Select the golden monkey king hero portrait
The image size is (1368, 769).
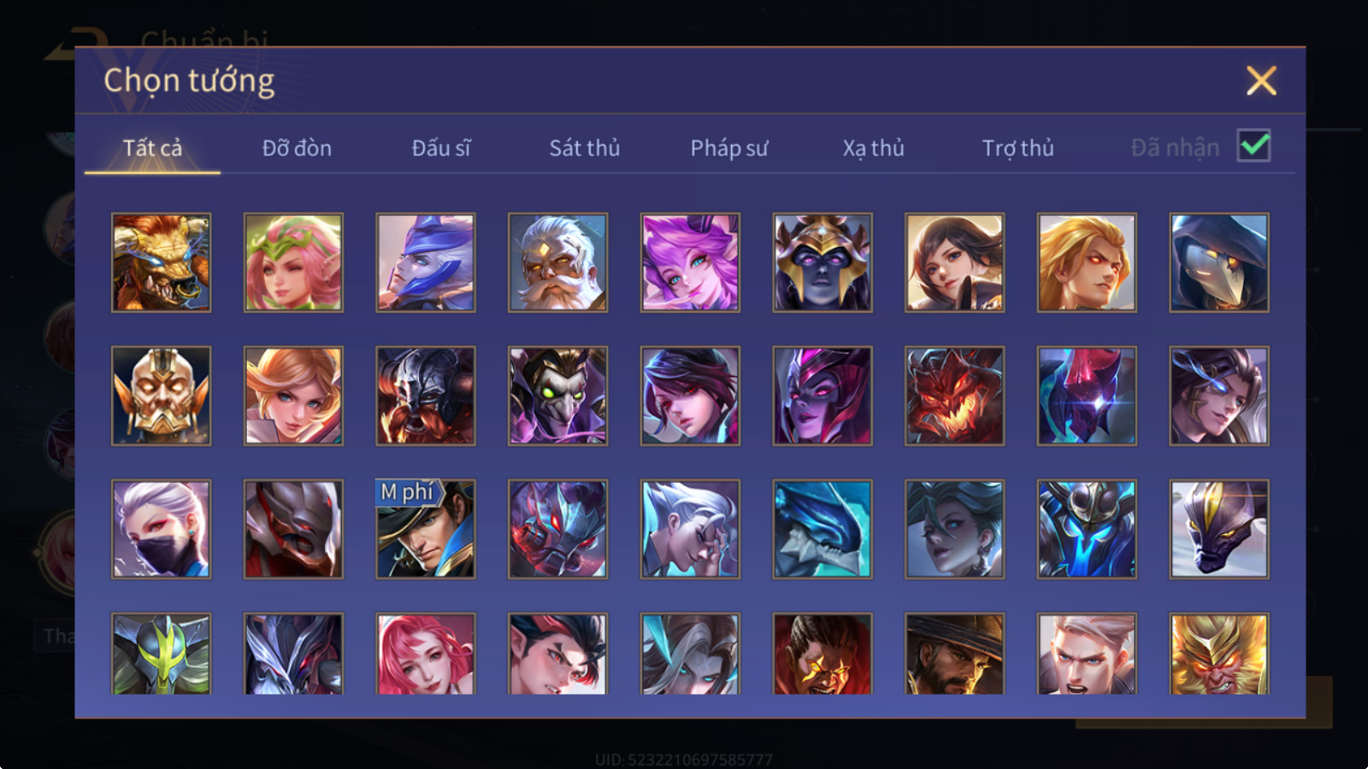point(1219,654)
